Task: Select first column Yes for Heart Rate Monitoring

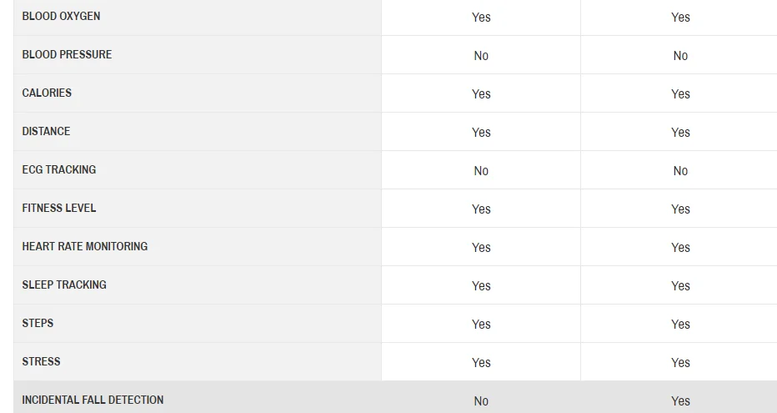Action: [x=481, y=248]
